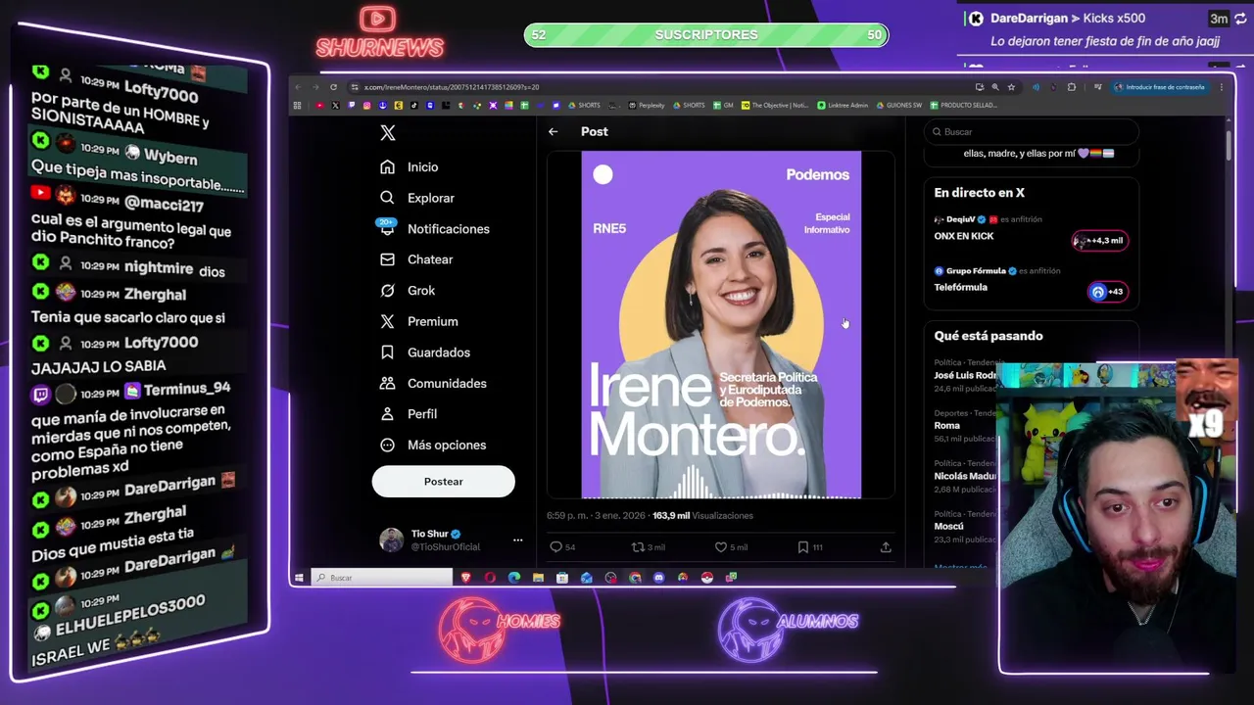Open Comunidades in the sidebar

coord(434,383)
